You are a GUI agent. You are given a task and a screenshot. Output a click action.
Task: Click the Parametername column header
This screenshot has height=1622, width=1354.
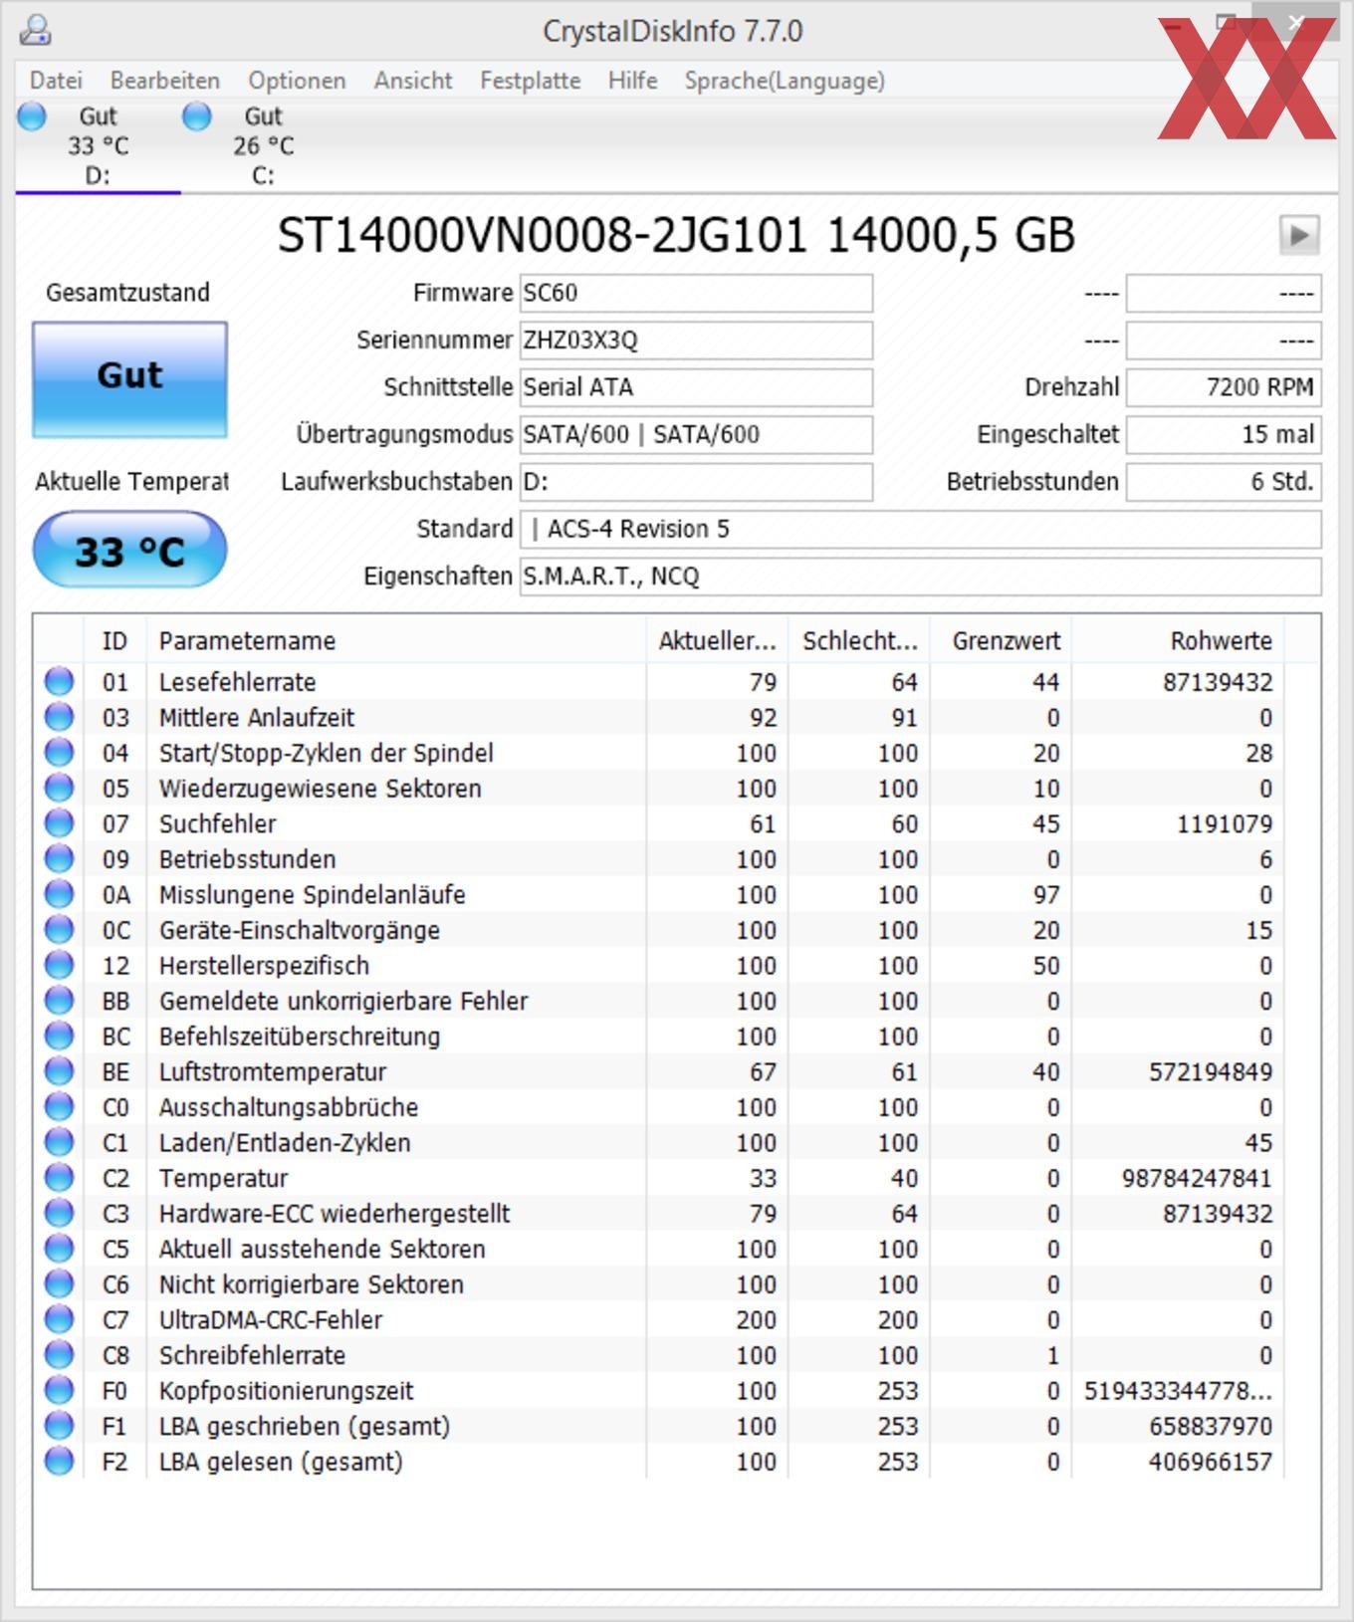396,640
